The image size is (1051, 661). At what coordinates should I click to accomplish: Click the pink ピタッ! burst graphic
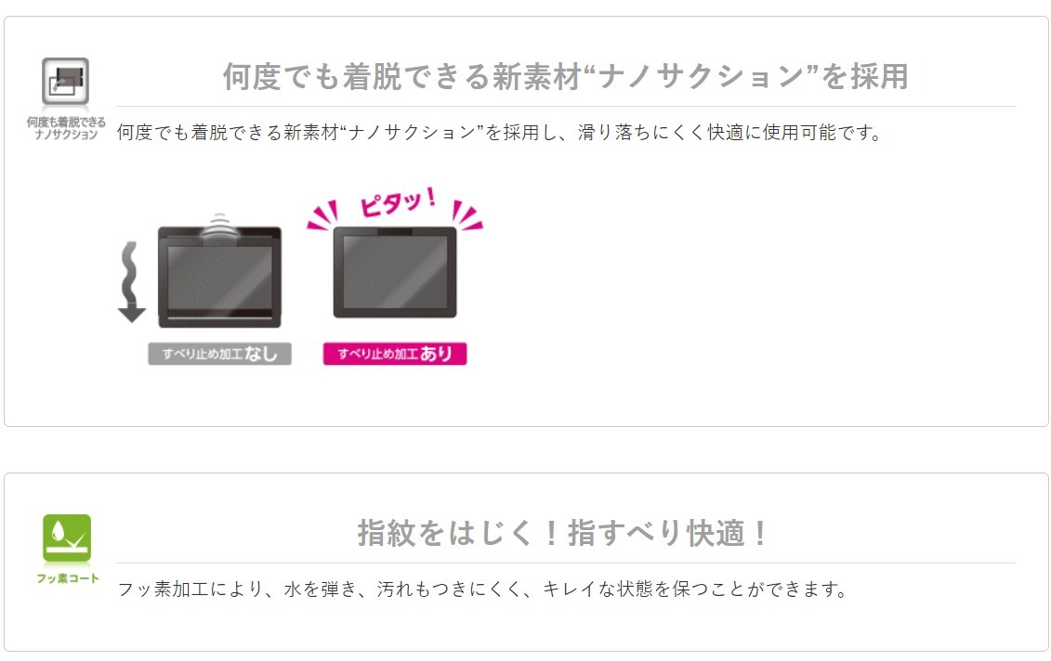[395, 208]
